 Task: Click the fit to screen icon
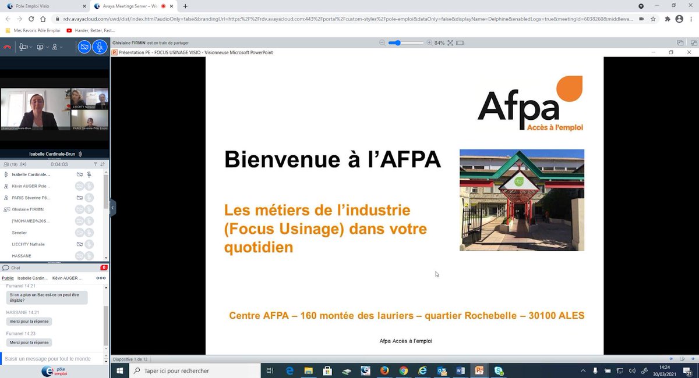coord(451,42)
